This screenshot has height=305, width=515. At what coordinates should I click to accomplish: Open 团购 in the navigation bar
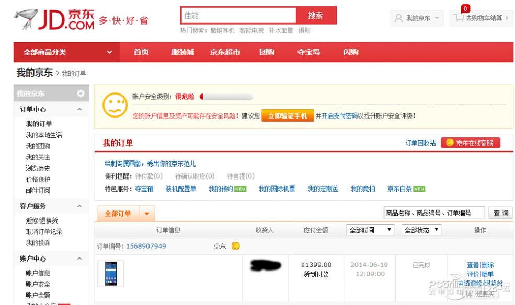coord(267,52)
